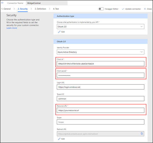Click the Authentication type section header
Viewport: 153px width, 143px height.
point(101,16)
